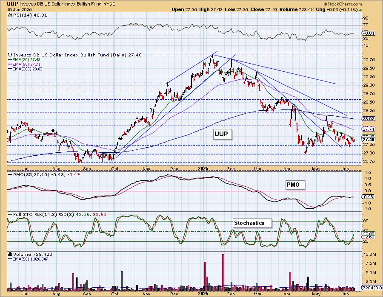
Task: Click the 728420.0 volume tag on axis
Action: pyautogui.click(x=372, y=288)
